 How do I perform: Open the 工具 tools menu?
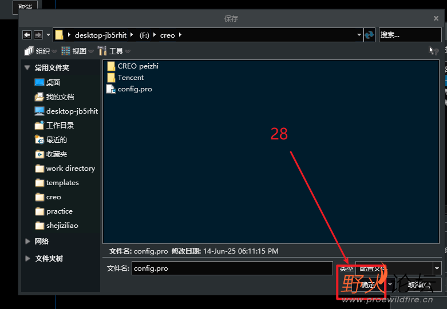114,51
